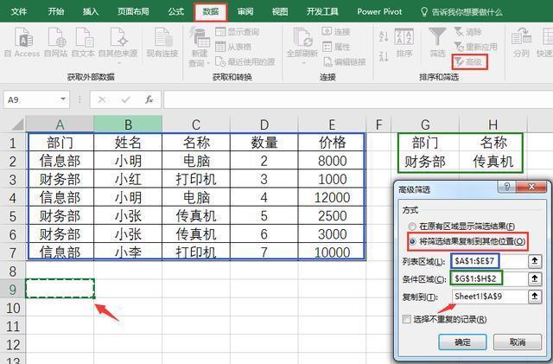This screenshot has width=553, height=364.
Task: Click Text to Columns (分列)
Action: [x=521, y=42]
